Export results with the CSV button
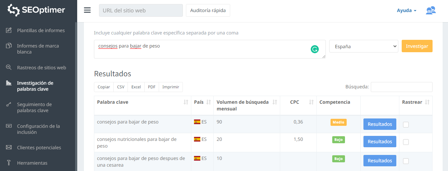 click(121, 87)
